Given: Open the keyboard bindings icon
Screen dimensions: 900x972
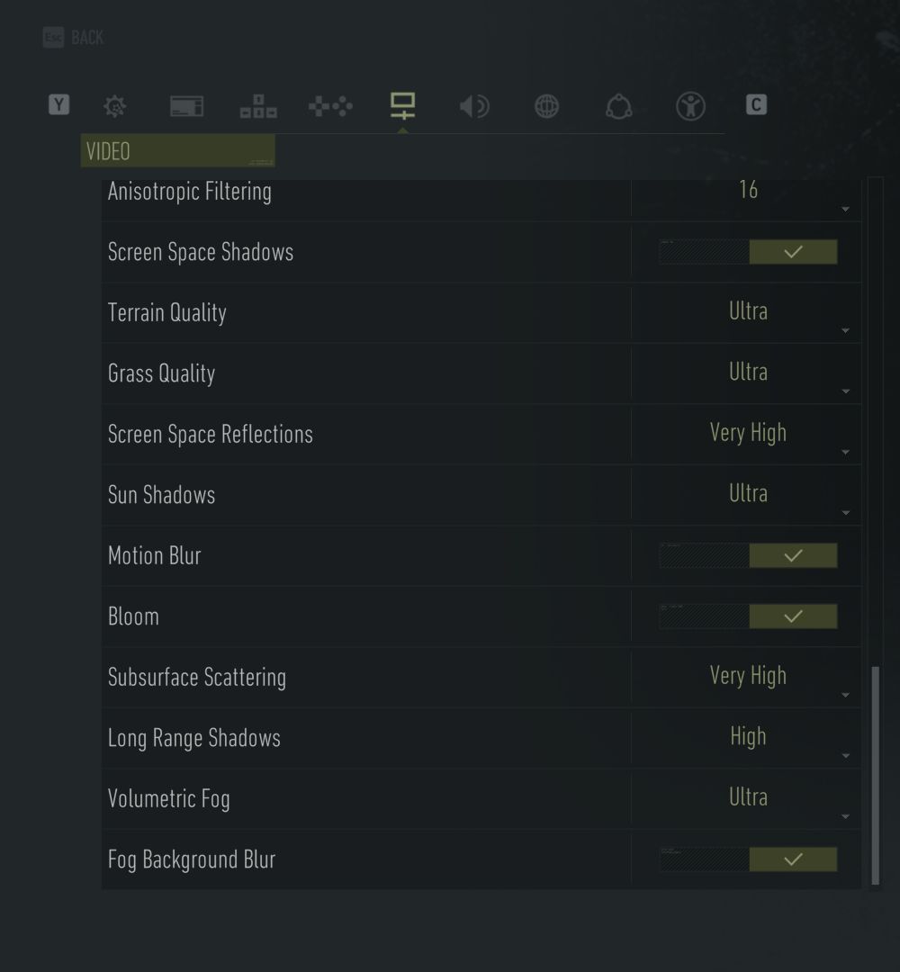Looking at the screenshot, I should pos(258,106).
